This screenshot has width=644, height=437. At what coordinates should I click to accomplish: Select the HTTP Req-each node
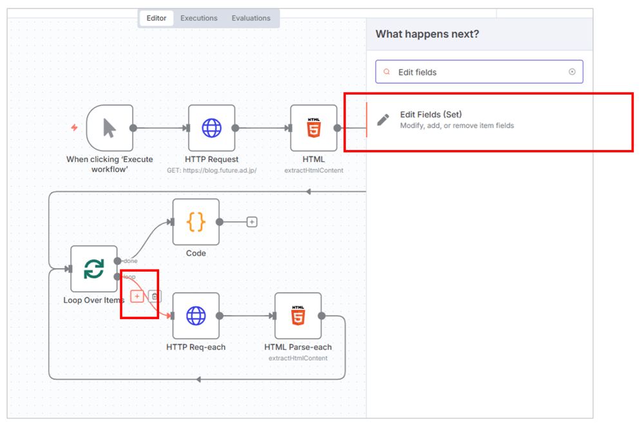coord(196,316)
